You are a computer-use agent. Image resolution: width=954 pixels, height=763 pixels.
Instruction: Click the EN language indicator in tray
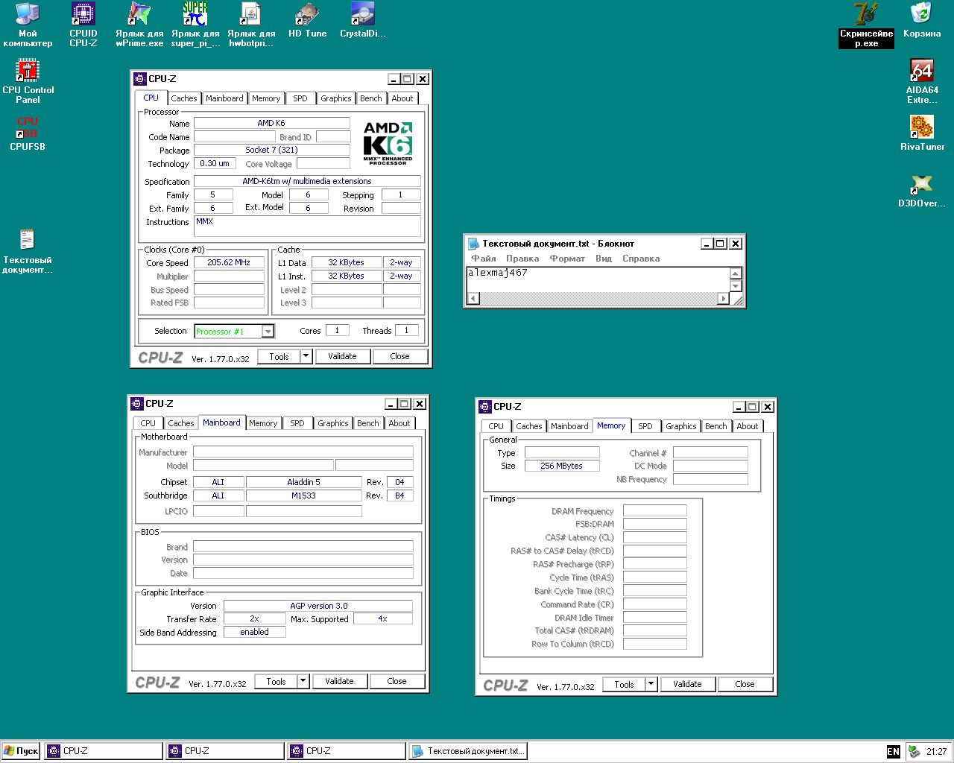(x=893, y=751)
